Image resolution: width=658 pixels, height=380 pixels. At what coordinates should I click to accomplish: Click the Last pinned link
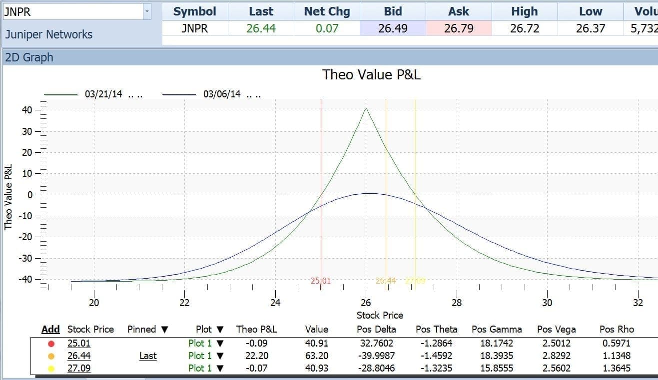click(x=148, y=356)
